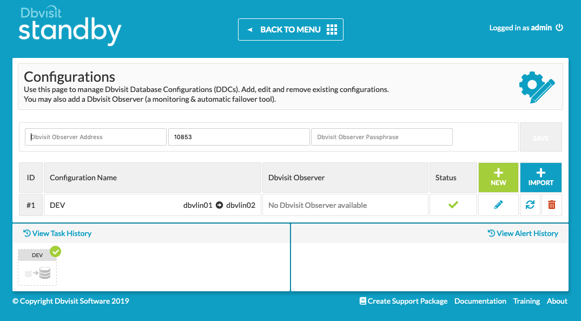581x321 pixels.
Task: Go back using BACK TO MENU button
Action: 290,30
